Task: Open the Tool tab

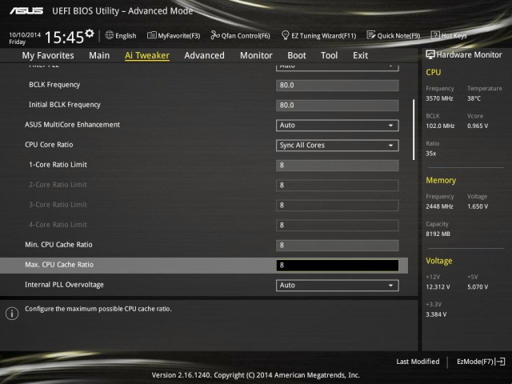Action: point(329,55)
